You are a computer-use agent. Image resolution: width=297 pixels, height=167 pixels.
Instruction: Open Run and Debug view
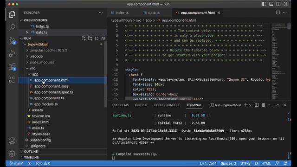(x=12, y=54)
